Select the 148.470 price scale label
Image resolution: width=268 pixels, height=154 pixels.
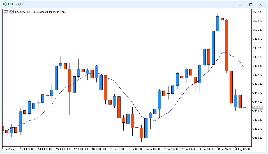(x=258, y=75)
